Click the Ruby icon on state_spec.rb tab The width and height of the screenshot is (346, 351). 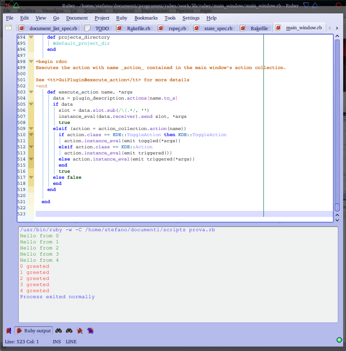tap(196, 28)
